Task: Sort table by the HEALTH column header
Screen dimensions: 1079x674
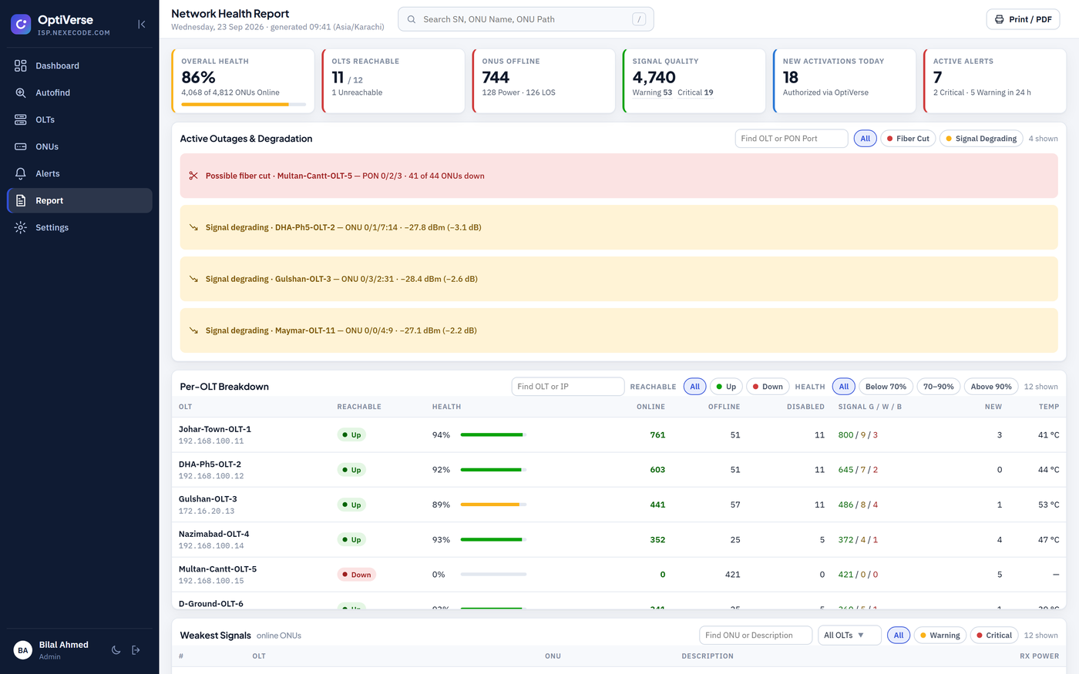Action: point(447,407)
